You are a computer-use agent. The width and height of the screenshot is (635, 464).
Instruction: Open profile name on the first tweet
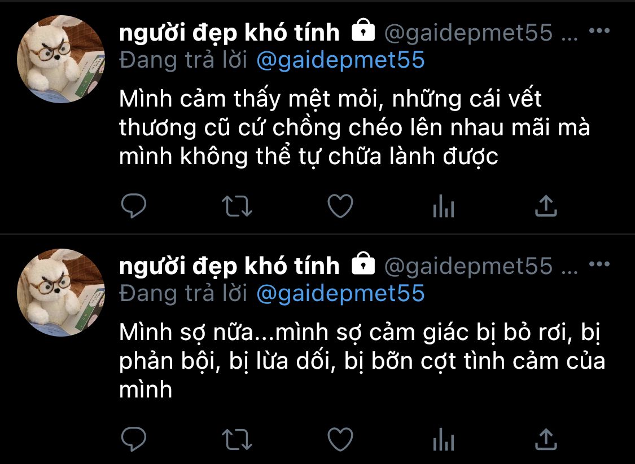click(x=229, y=32)
